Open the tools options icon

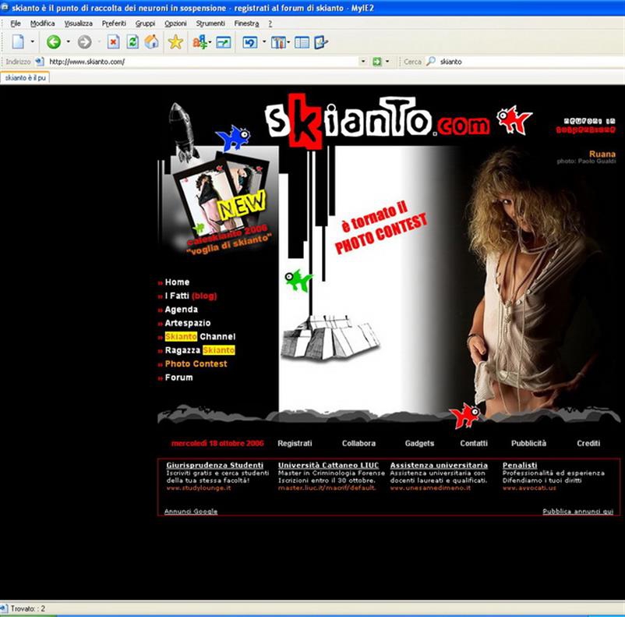(278, 41)
